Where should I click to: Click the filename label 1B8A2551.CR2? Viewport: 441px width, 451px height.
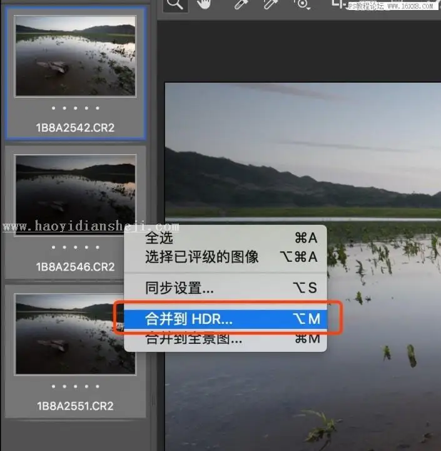[x=75, y=406]
